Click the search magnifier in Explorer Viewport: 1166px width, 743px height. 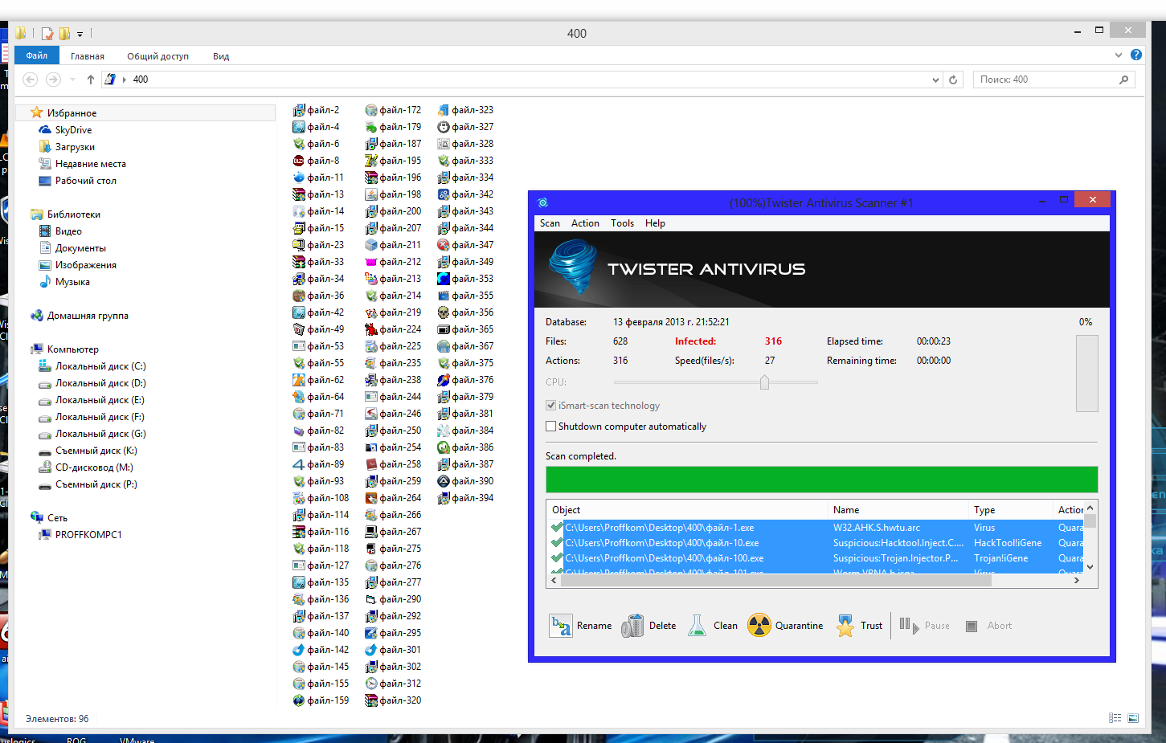pos(1123,80)
